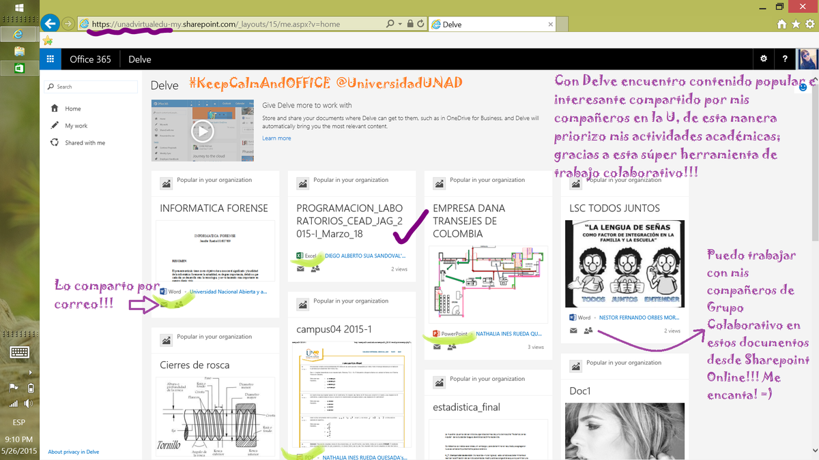Image resolution: width=819 pixels, height=460 pixels.
Task: Open the user profile photo menu
Action: (x=807, y=59)
